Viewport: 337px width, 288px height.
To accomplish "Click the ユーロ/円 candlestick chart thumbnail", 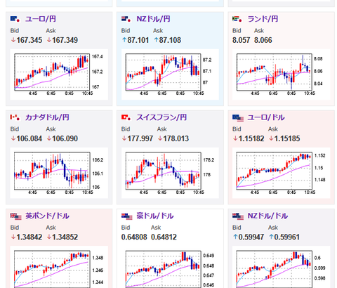I will click(x=59, y=74).
